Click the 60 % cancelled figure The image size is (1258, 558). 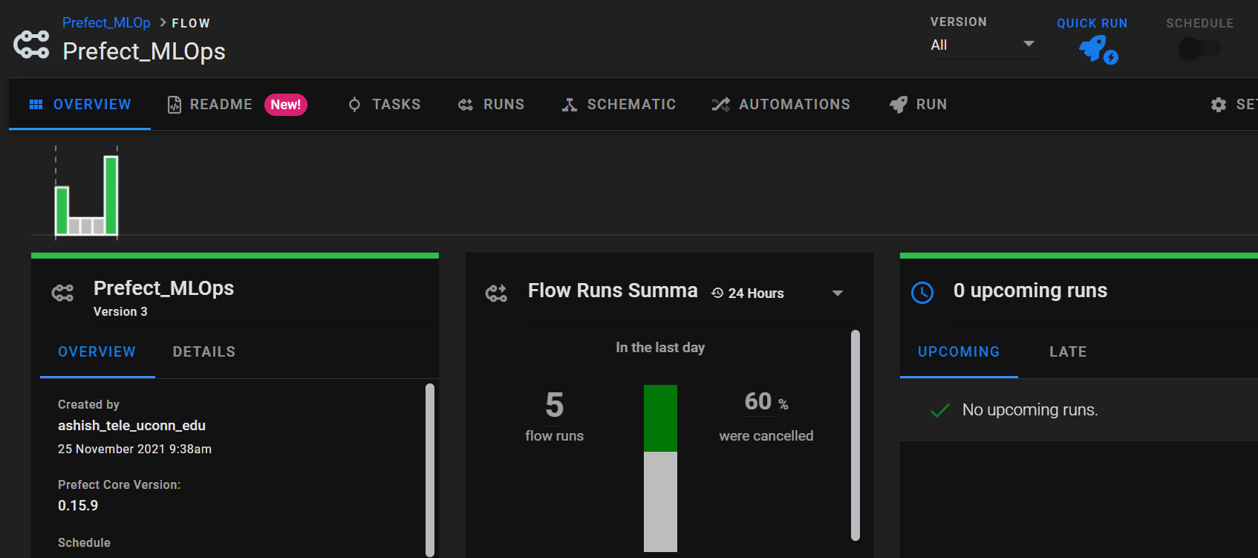pyautogui.click(x=766, y=402)
